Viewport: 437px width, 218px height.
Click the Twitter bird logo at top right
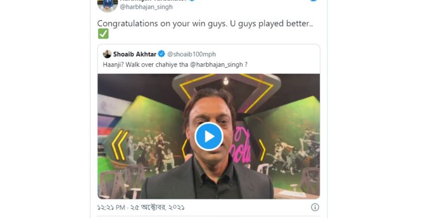pyautogui.click(x=314, y=1)
